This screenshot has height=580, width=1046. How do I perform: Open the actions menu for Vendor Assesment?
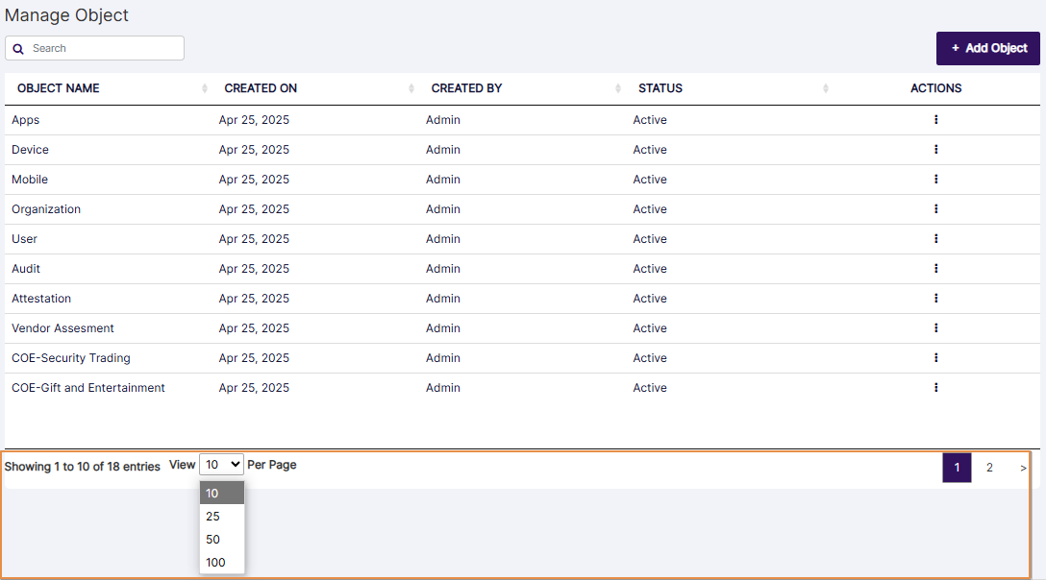click(x=935, y=327)
